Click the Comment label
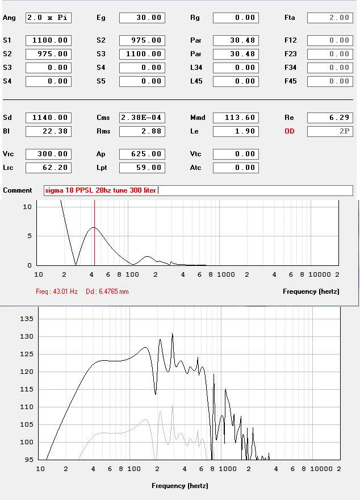This screenshot has width=360, height=500. click(x=18, y=190)
